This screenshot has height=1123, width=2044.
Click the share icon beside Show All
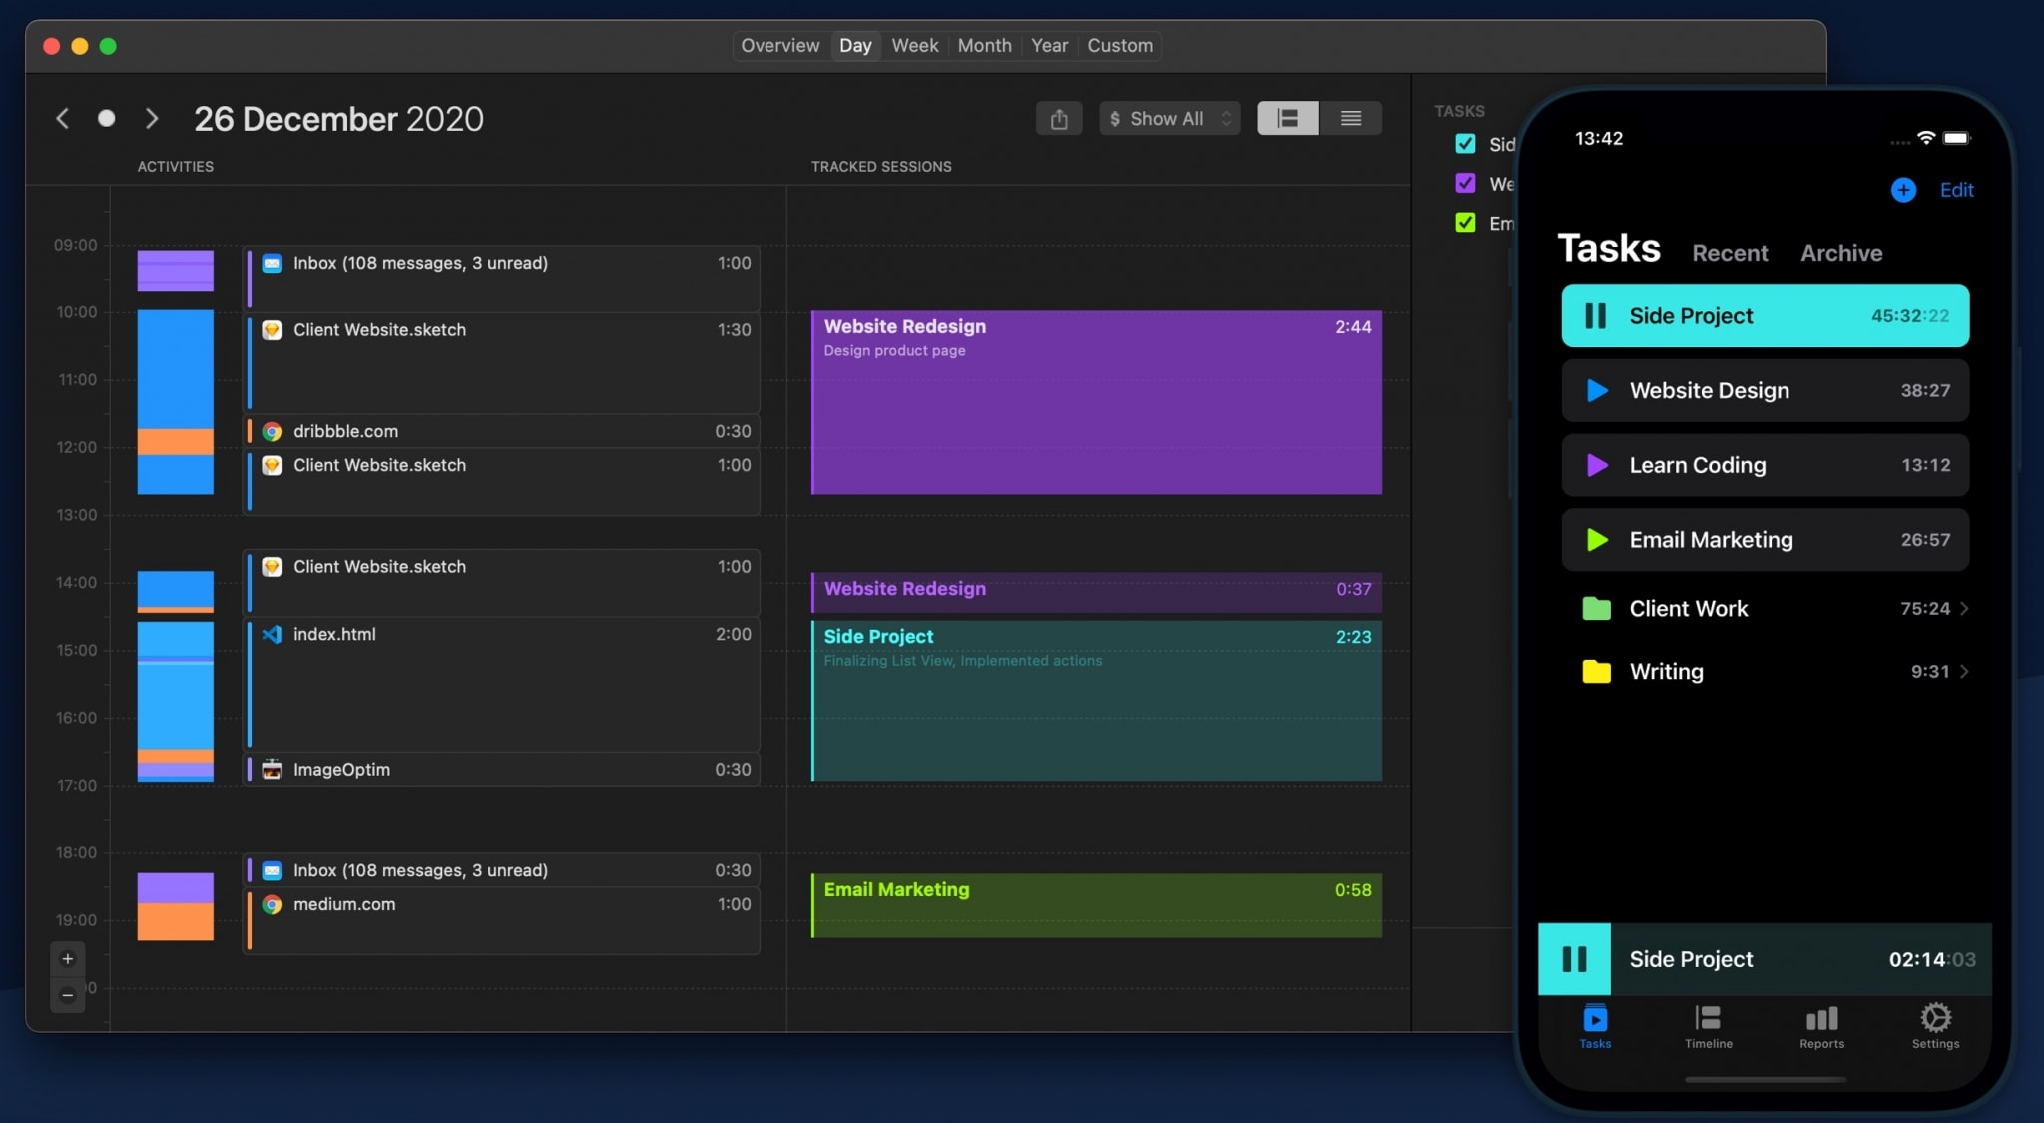click(1059, 119)
